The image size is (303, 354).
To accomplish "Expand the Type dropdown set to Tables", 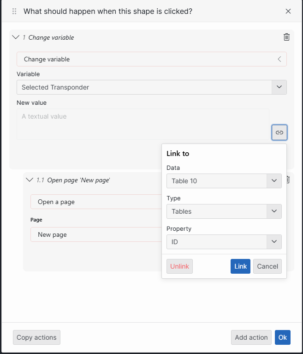I will pyautogui.click(x=273, y=211).
